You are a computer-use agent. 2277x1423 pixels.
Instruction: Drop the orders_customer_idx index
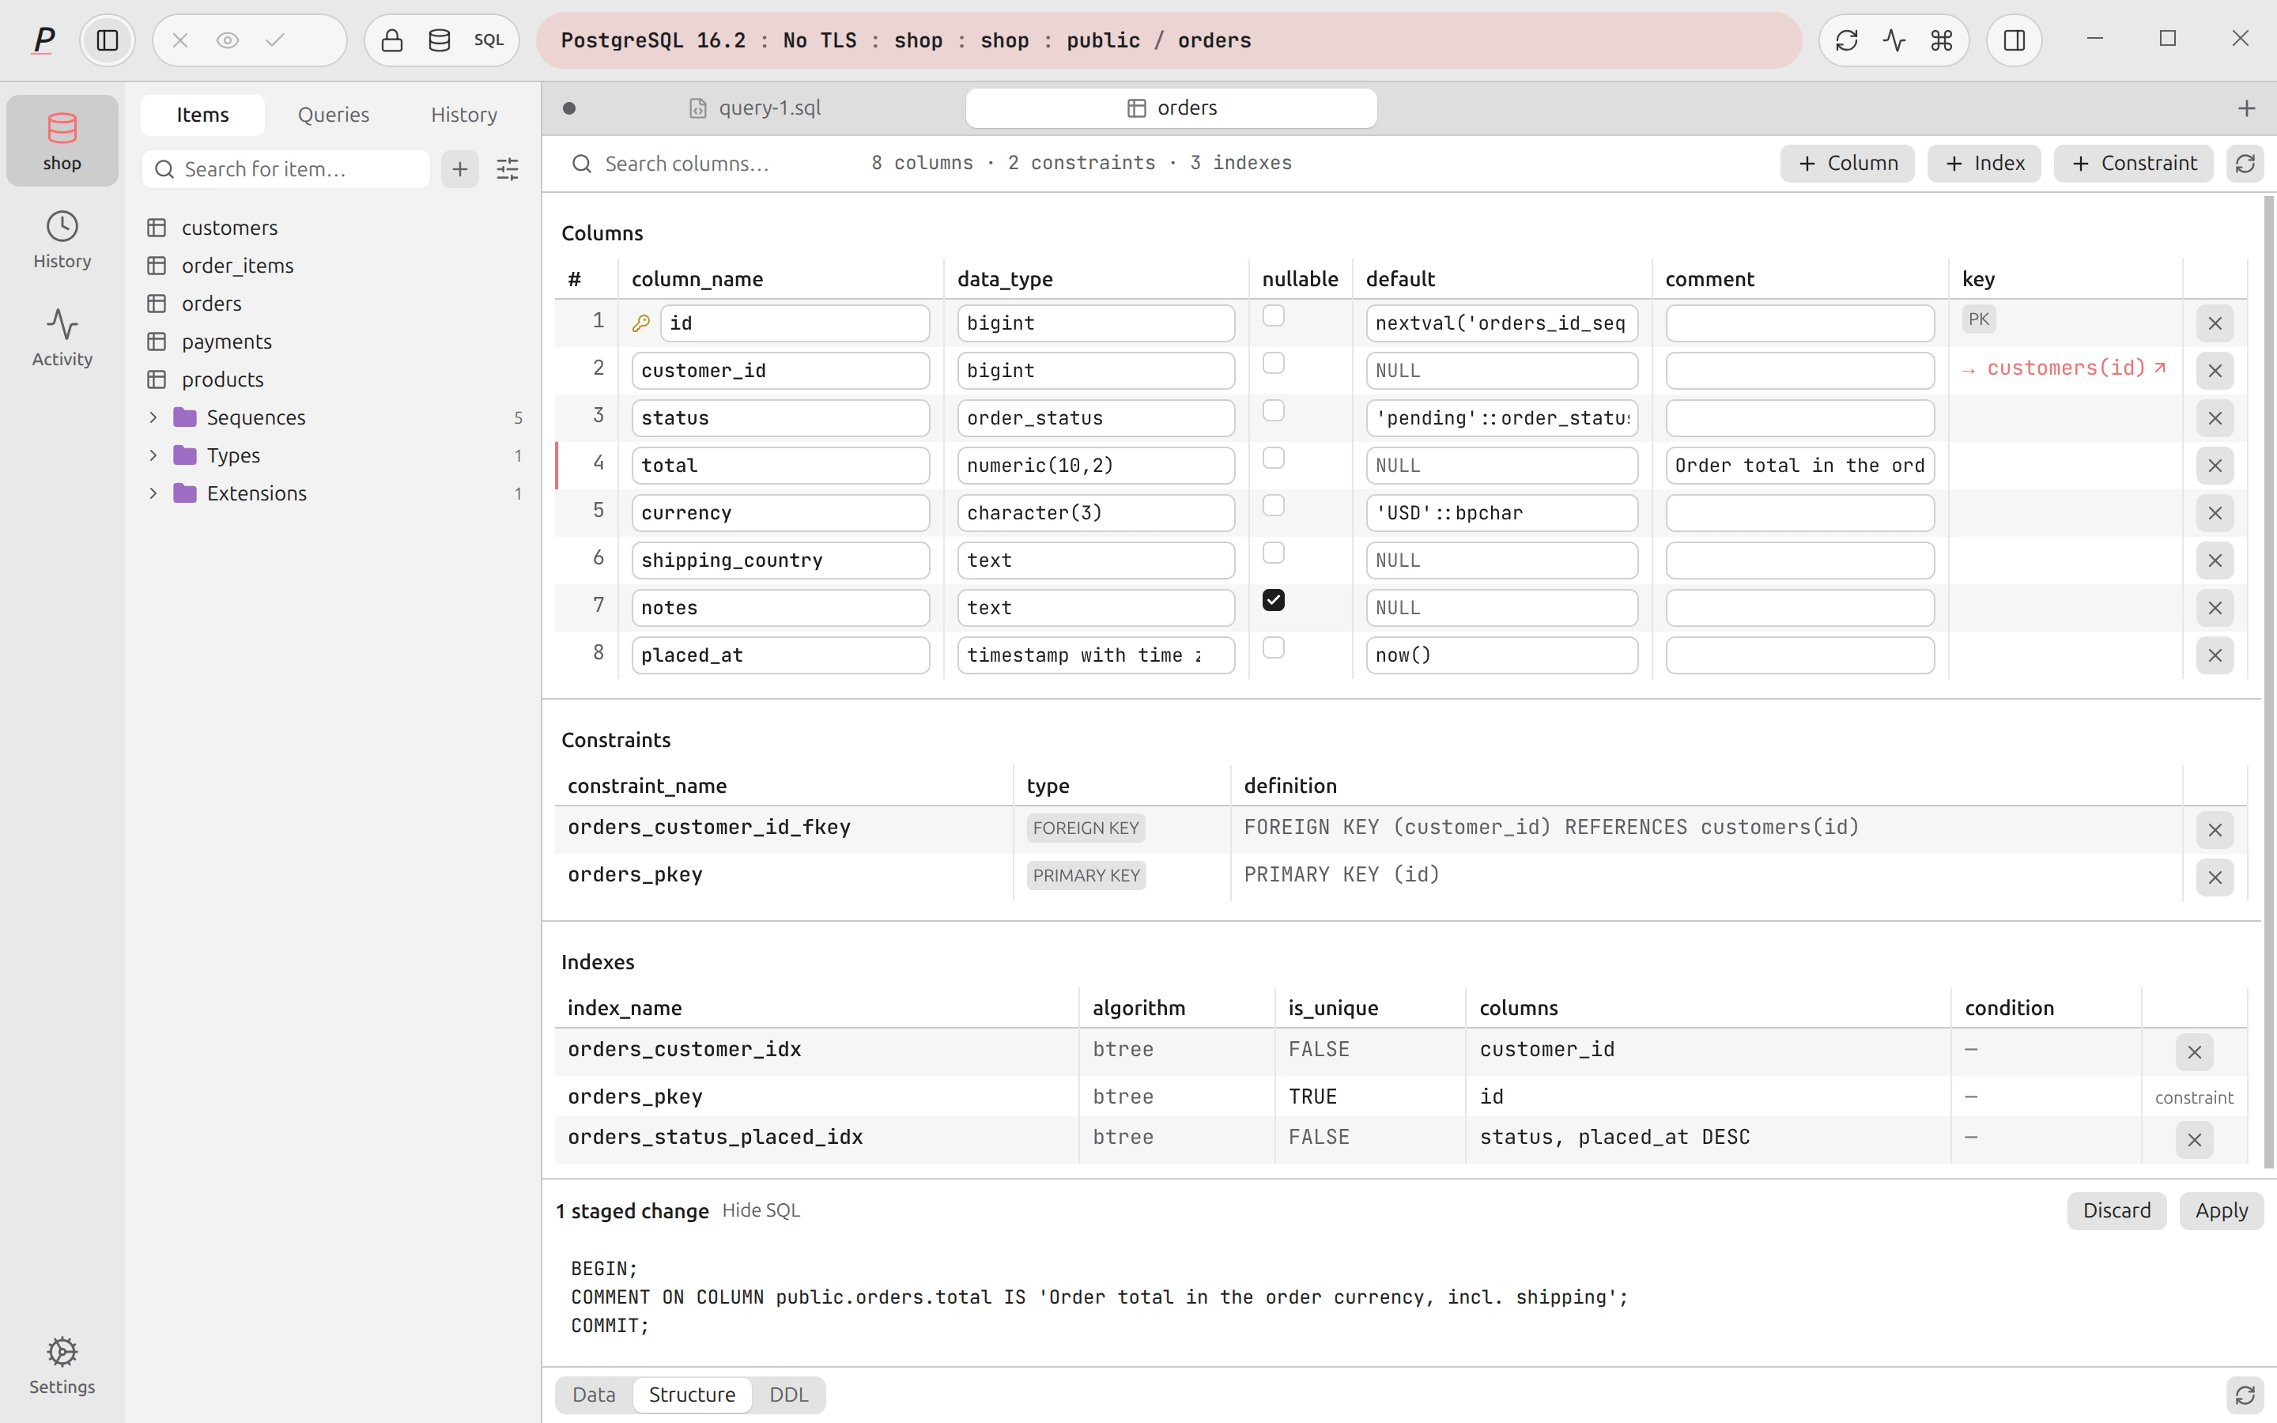tap(2194, 1052)
